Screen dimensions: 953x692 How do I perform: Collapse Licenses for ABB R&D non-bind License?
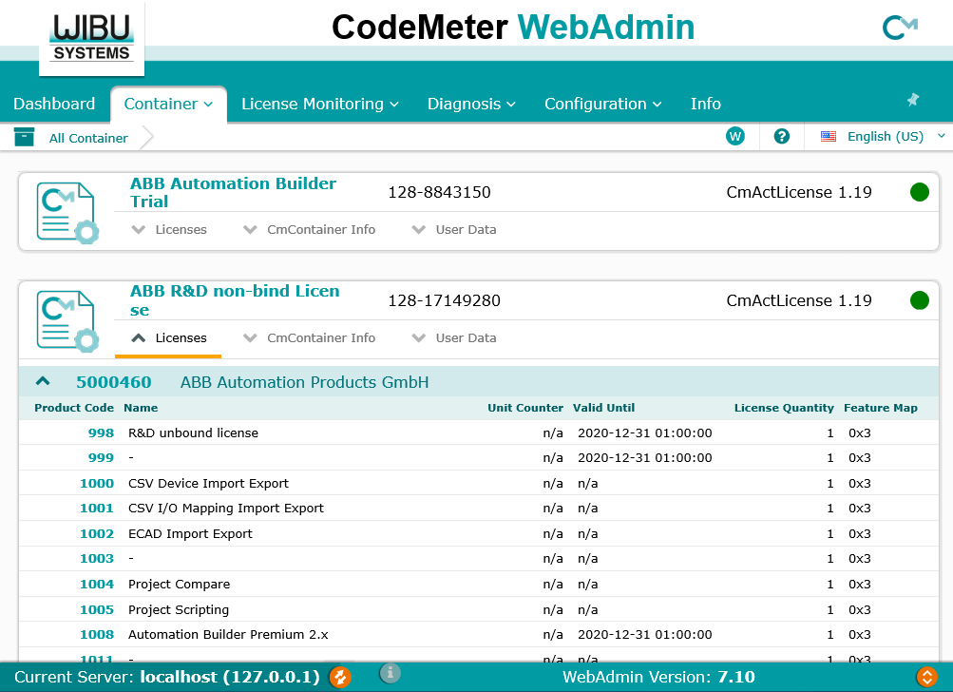[169, 337]
